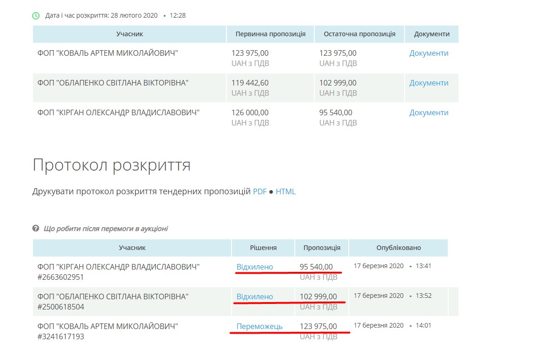Click the Опубліковано column header
The image size is (558, 349).
pyautogui.click(x=399, y=248)
